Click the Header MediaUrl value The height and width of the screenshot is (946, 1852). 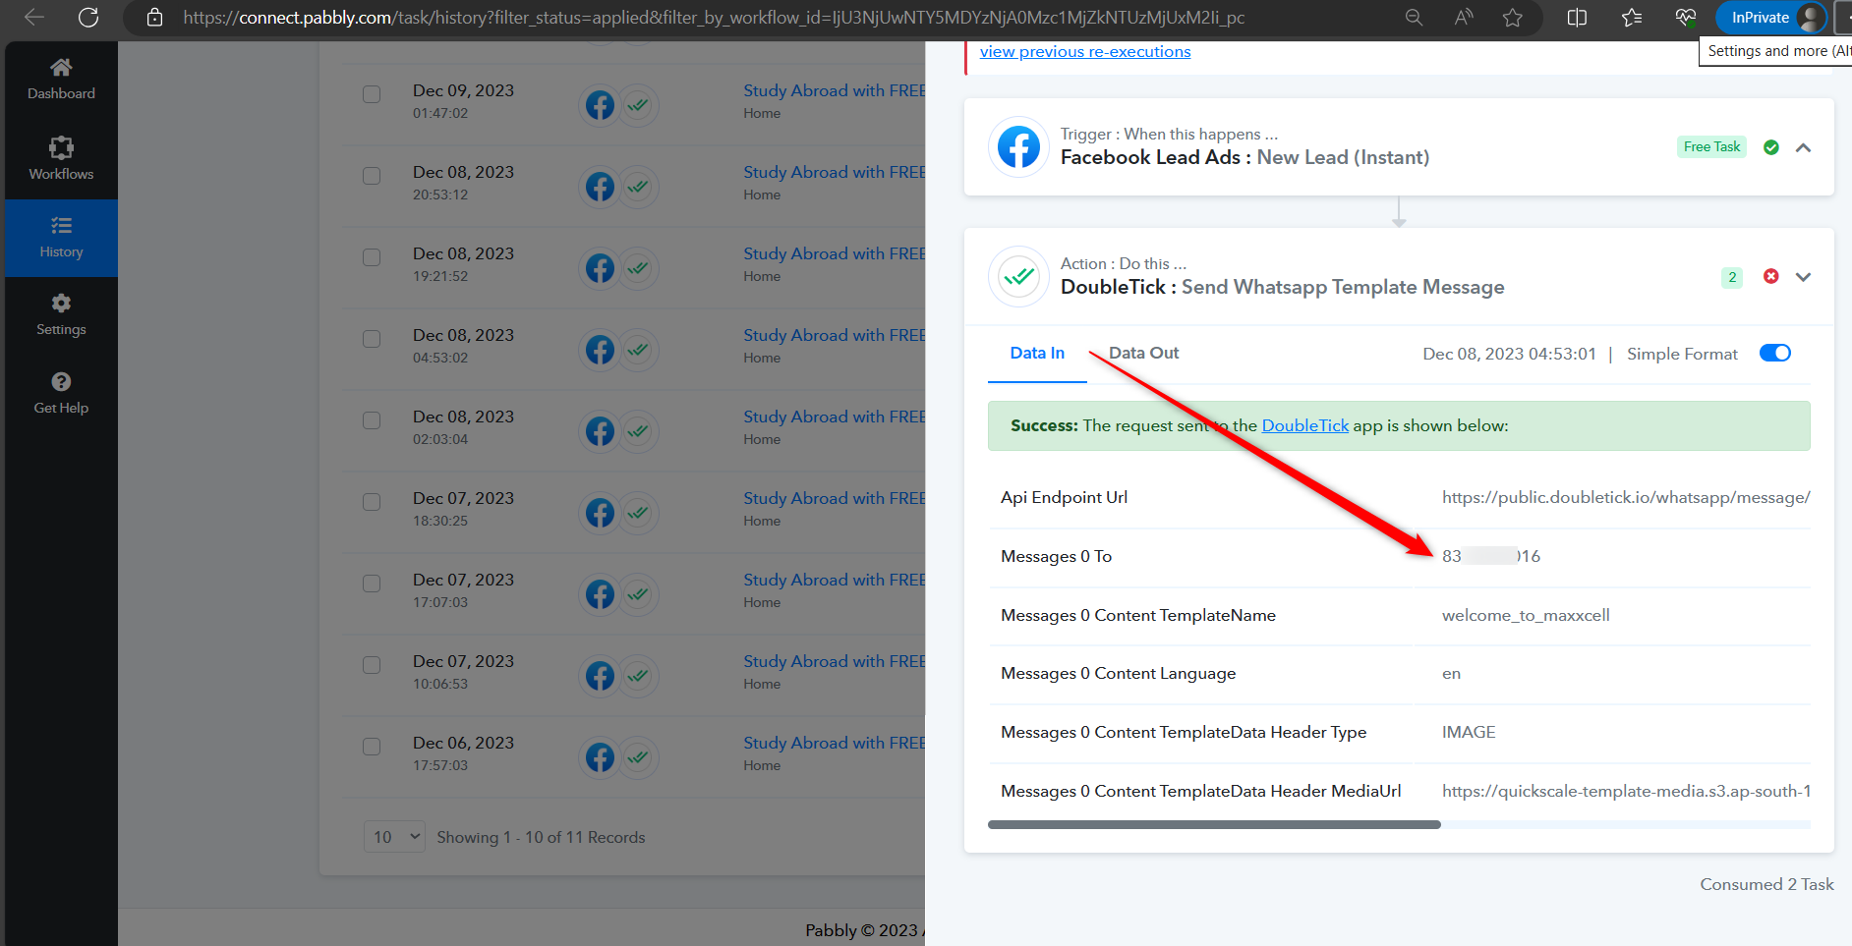pos(1626,792)
